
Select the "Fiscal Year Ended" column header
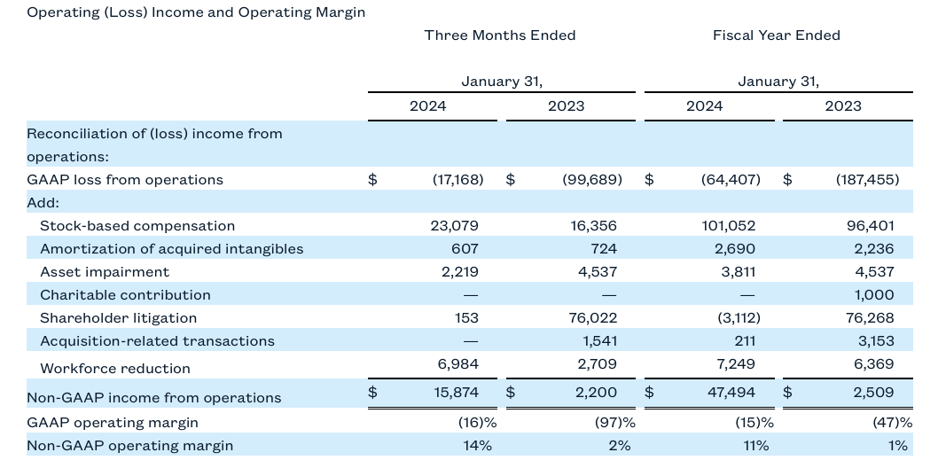[776, 35]
